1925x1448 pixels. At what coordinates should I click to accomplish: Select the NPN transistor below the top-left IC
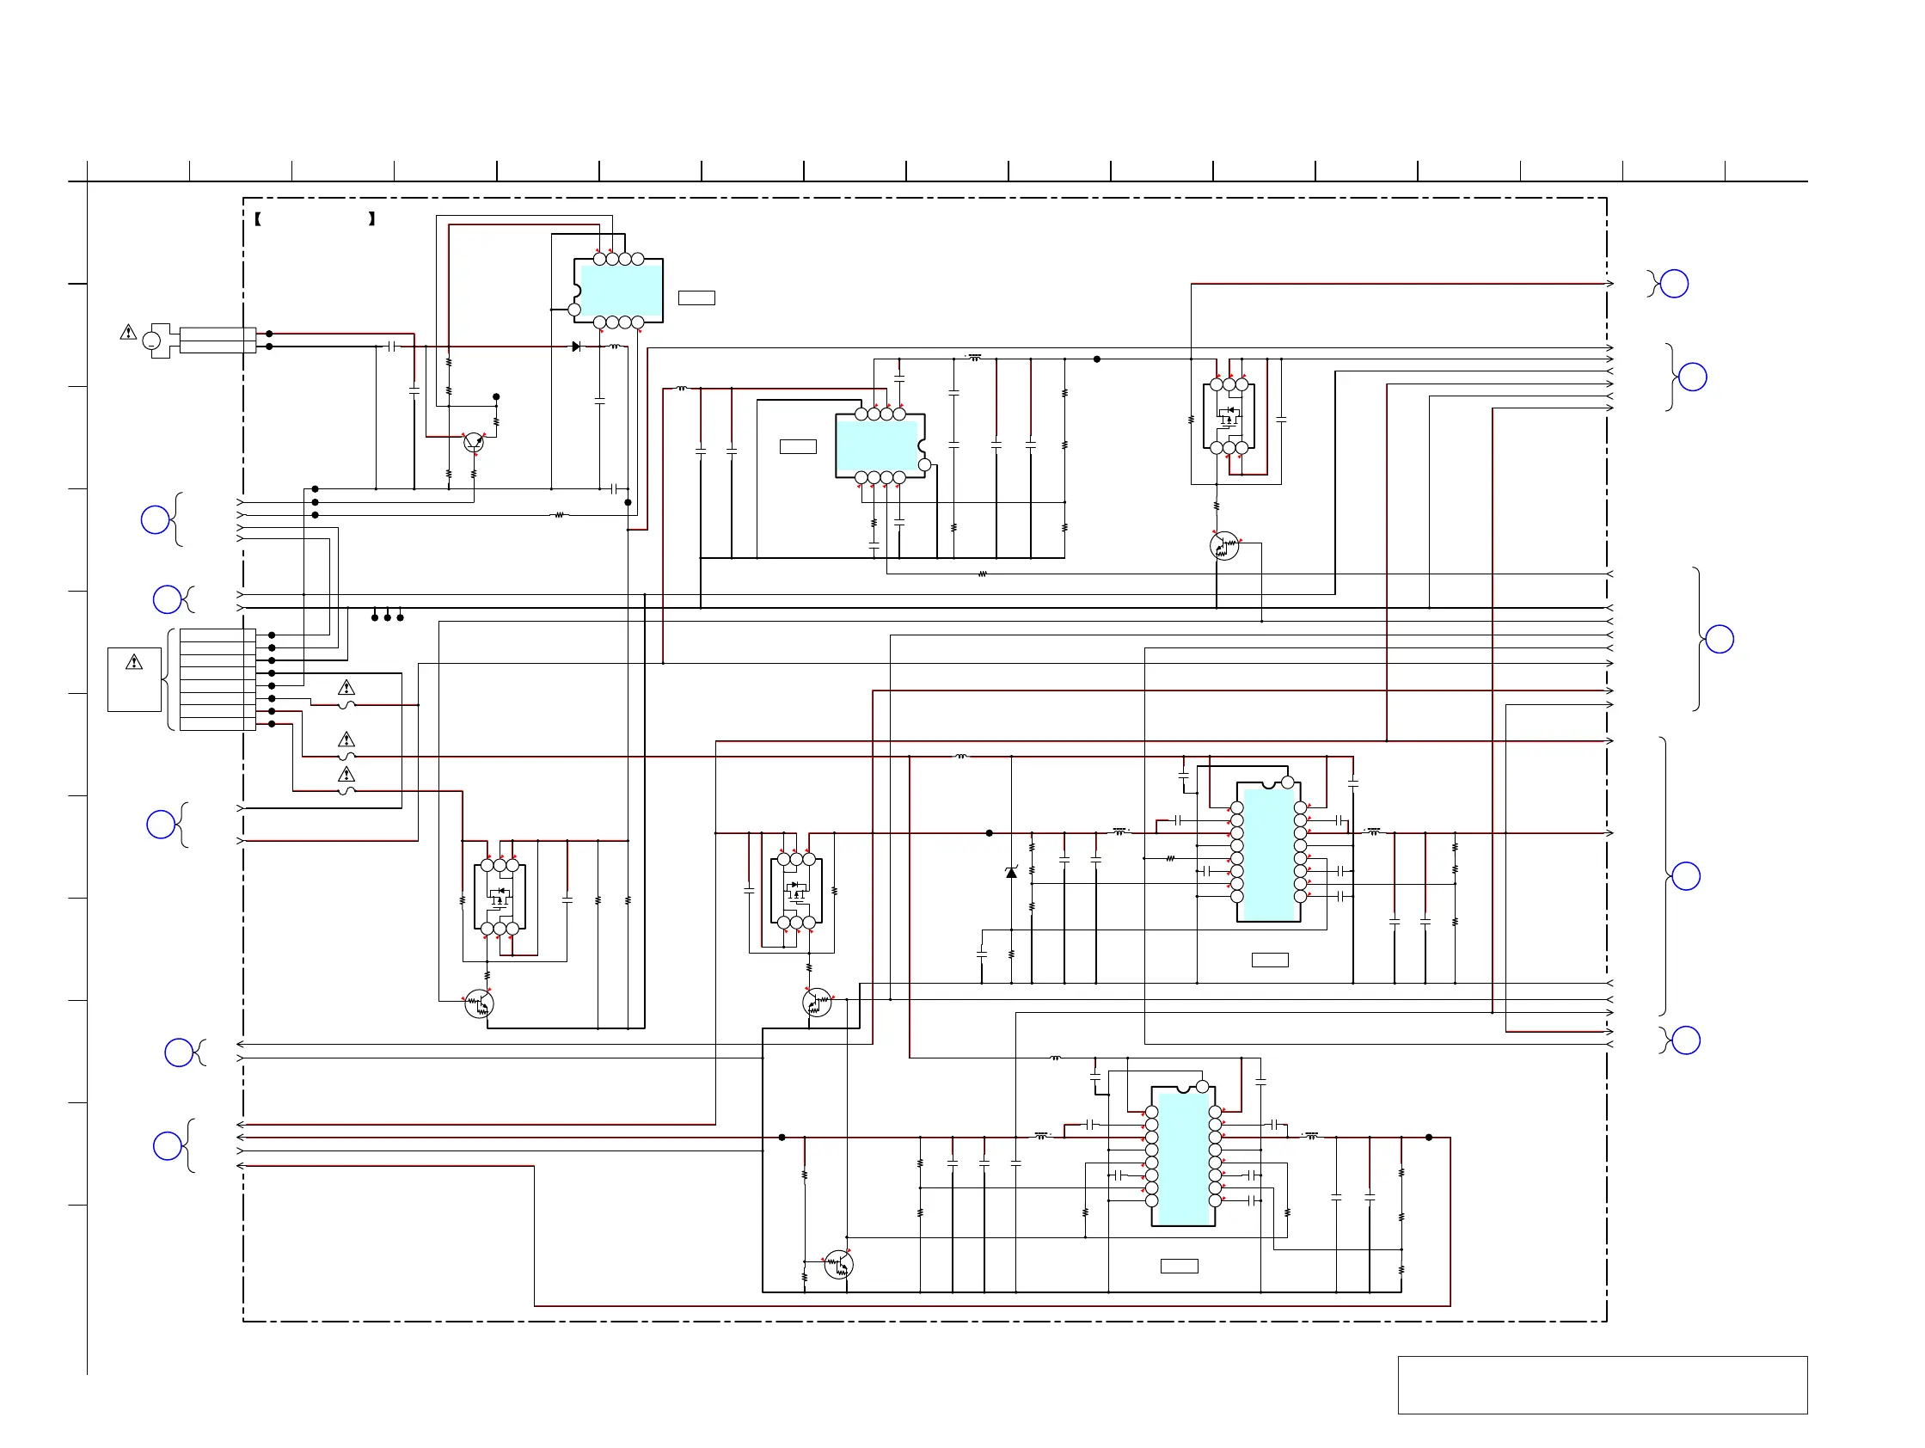click(x=474, y=442)
